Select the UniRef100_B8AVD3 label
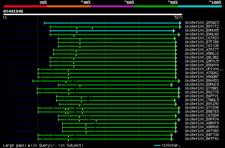The image size is (225, 148). coord(202,81)
